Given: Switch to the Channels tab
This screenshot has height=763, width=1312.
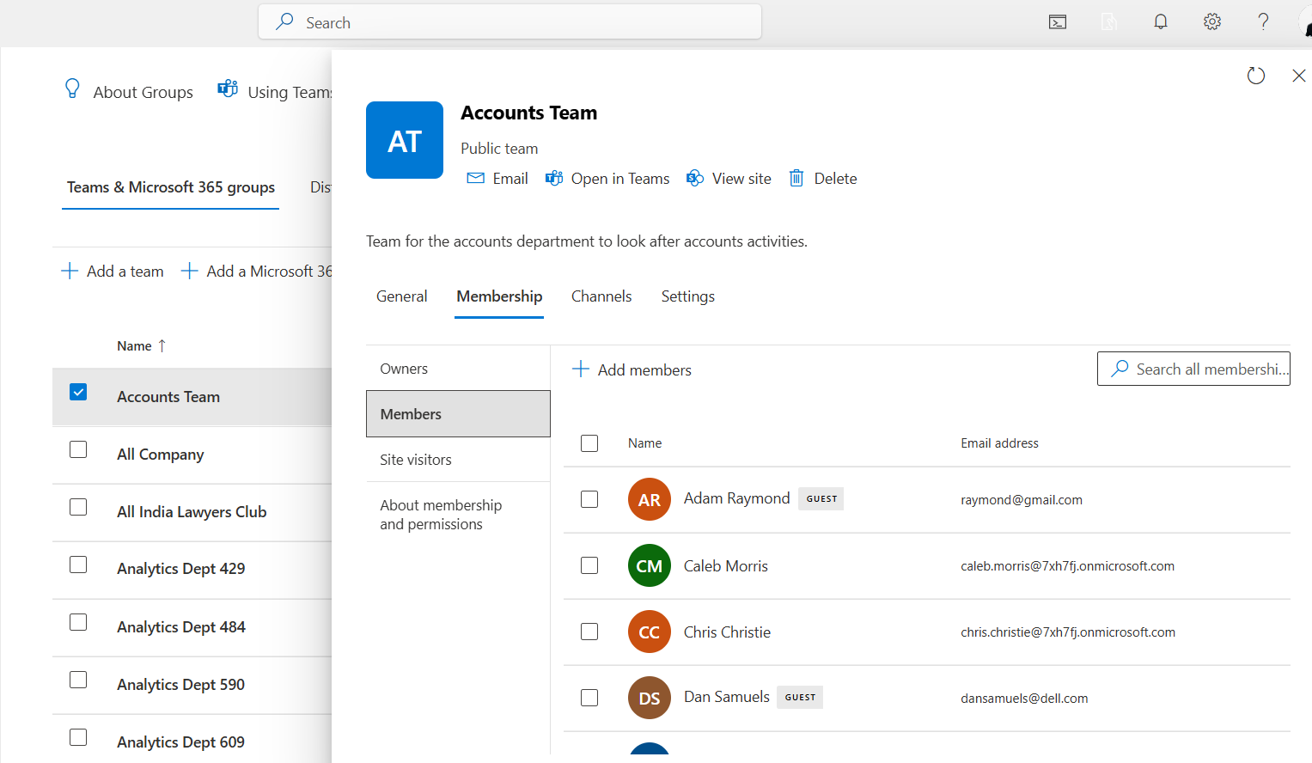Looking at the screenshot, I should click(x=601, y=296).
